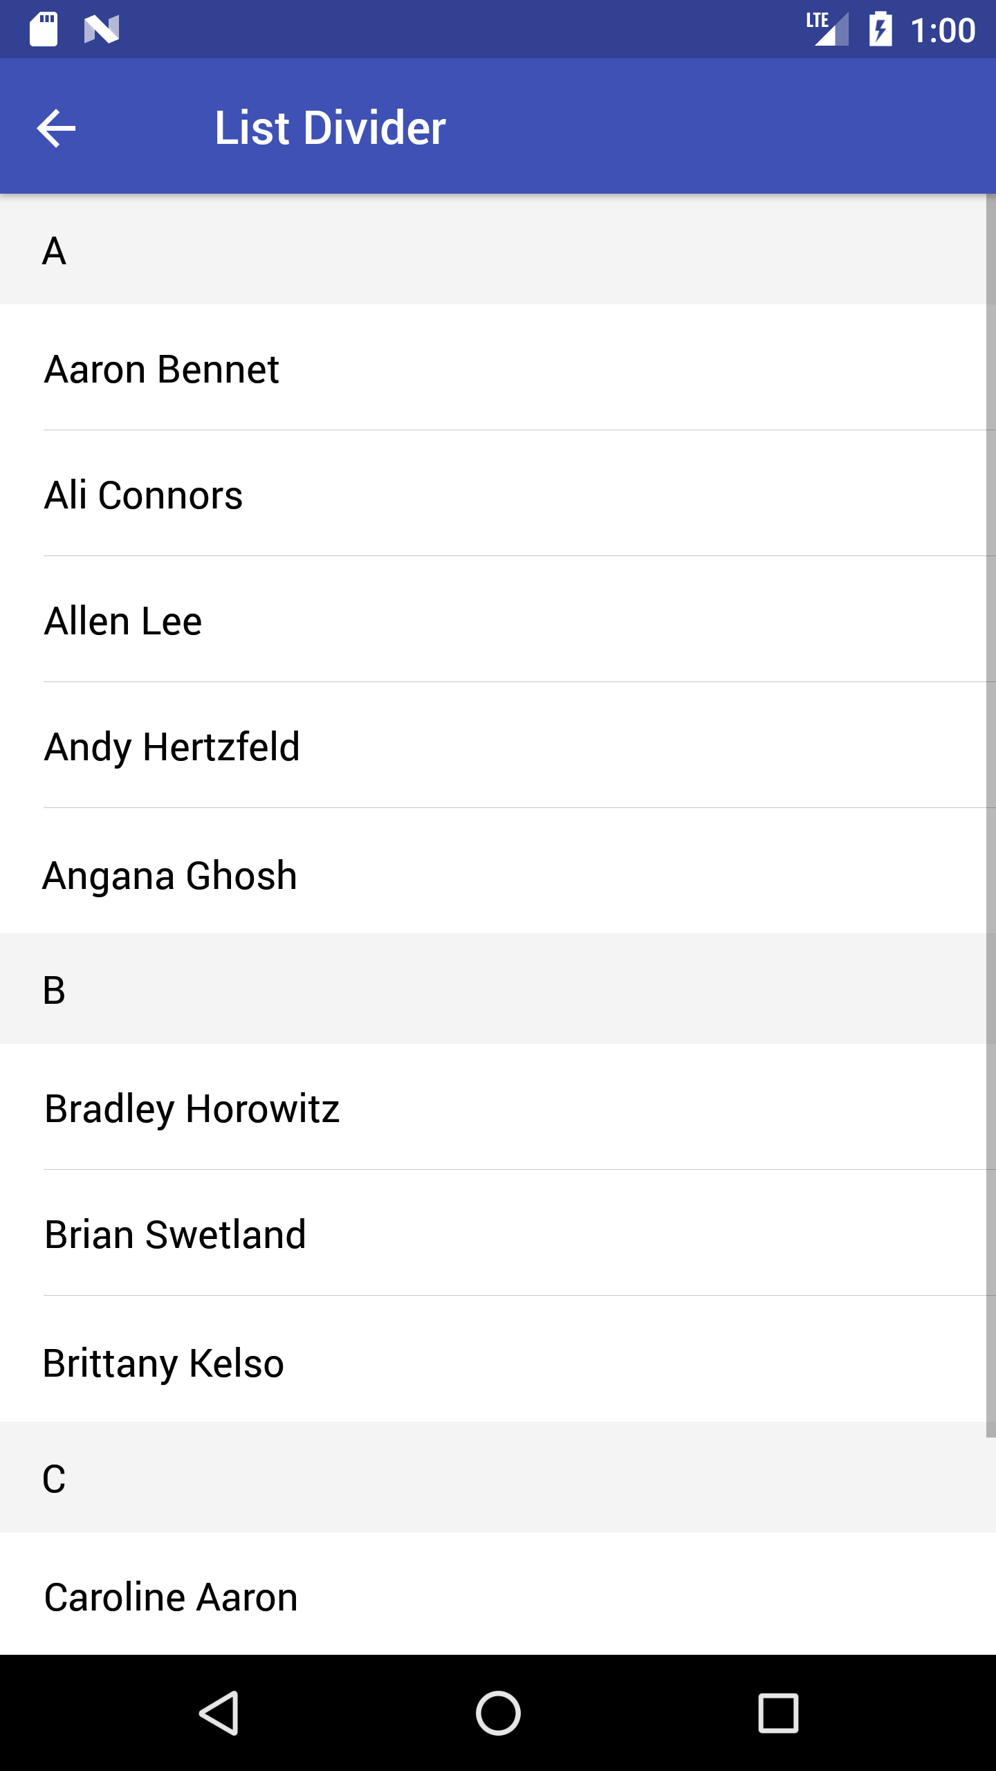Viewport: 996px width, 1771px height.
Task: Choose Allen Lee from the list
Action: click(x=123, y=621)
